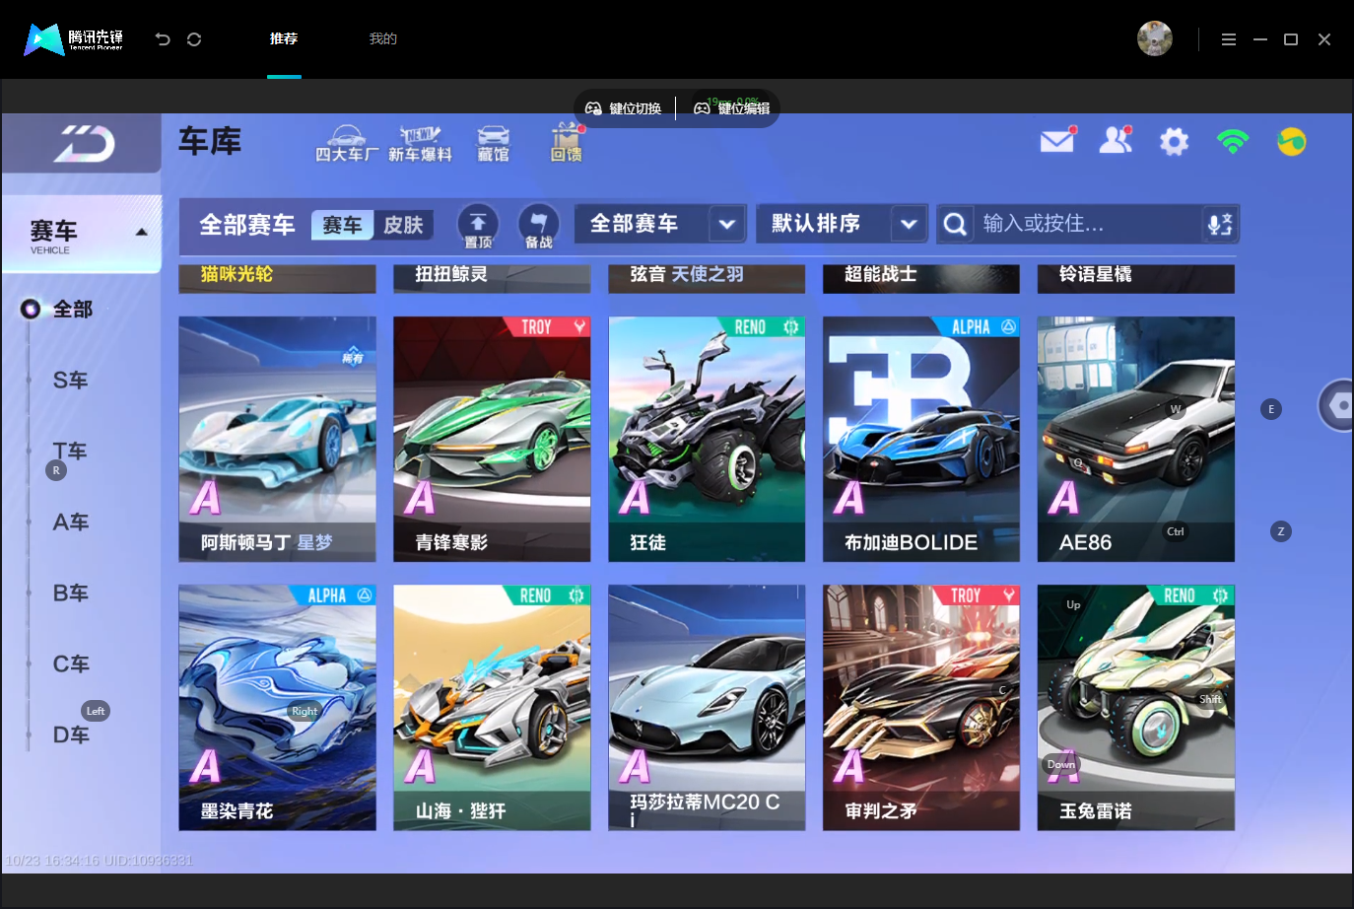Click the 置顶 pin-to-top button
This screenshot has width=1354, height=909.
tap(478, 226)
